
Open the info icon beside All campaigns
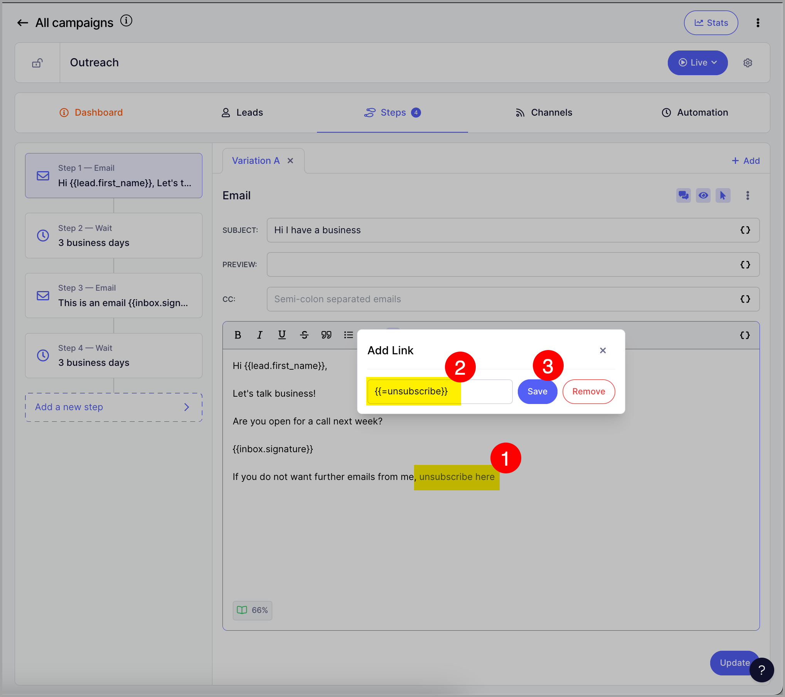(x=126, y=21)
